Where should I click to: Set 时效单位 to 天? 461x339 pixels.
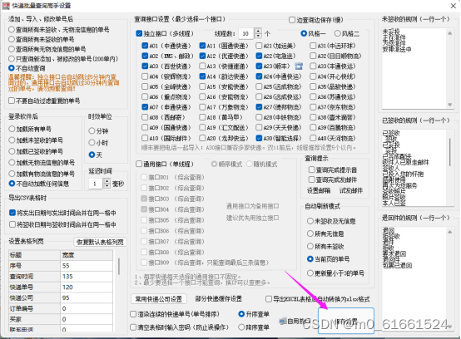pyautogui.click(x=92, y=155)
